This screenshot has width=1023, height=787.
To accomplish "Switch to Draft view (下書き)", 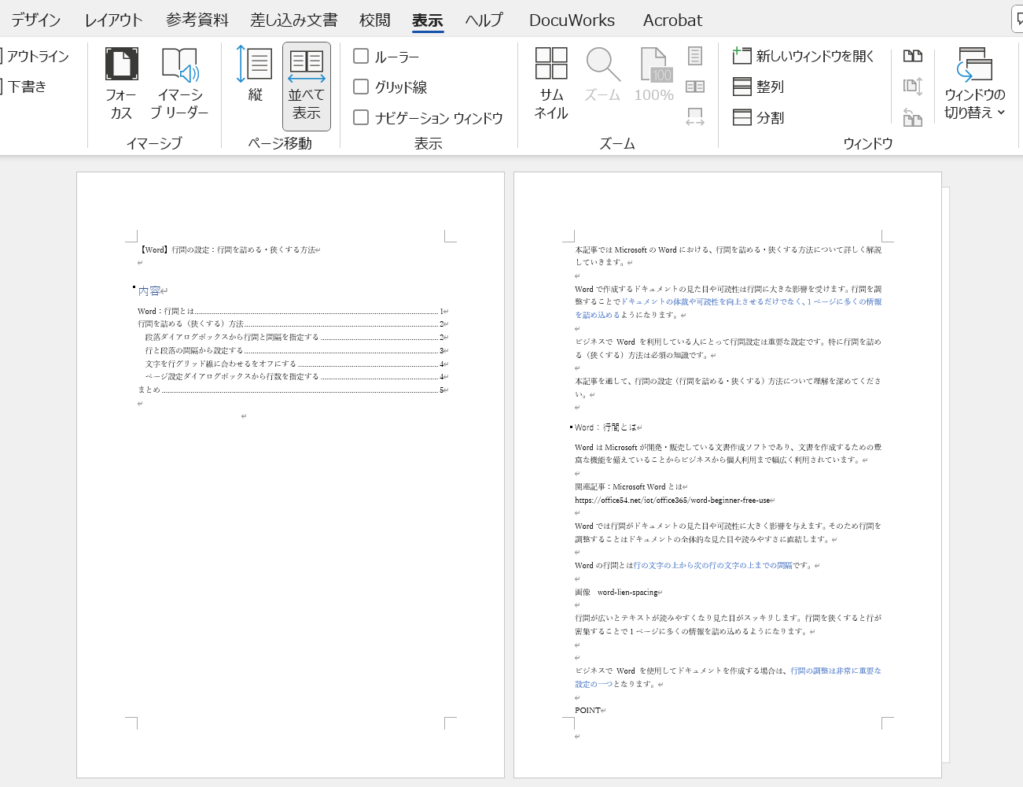I will point(24,87).
